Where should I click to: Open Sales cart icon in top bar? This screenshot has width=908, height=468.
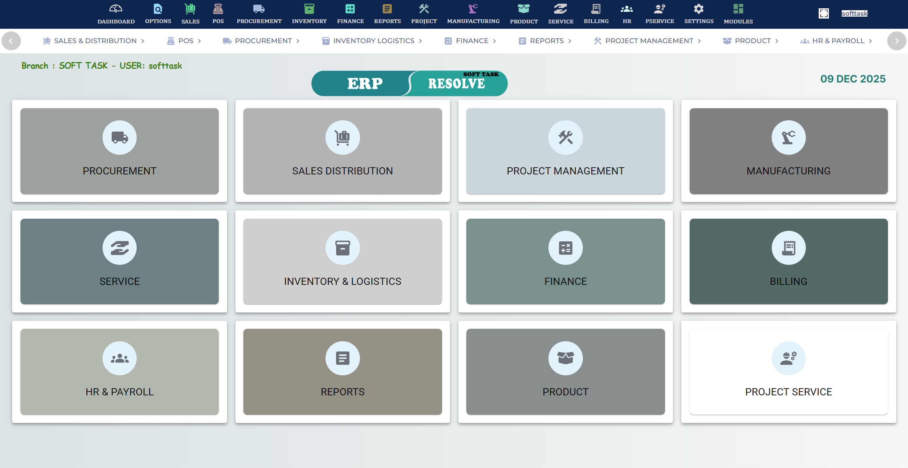coord(190,9)
